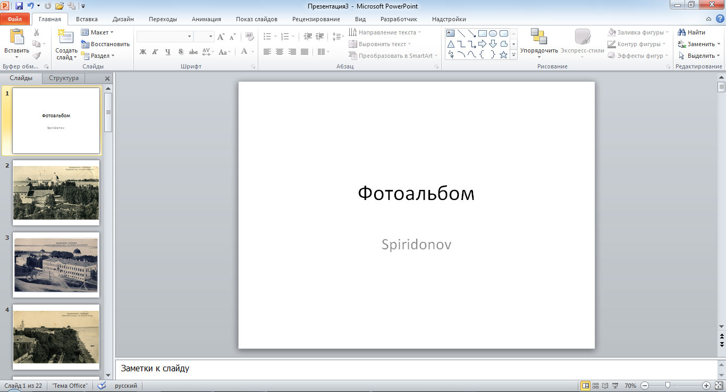Select slide 3 thumbnail in panel
726x392 pixels.
[56, 265]
